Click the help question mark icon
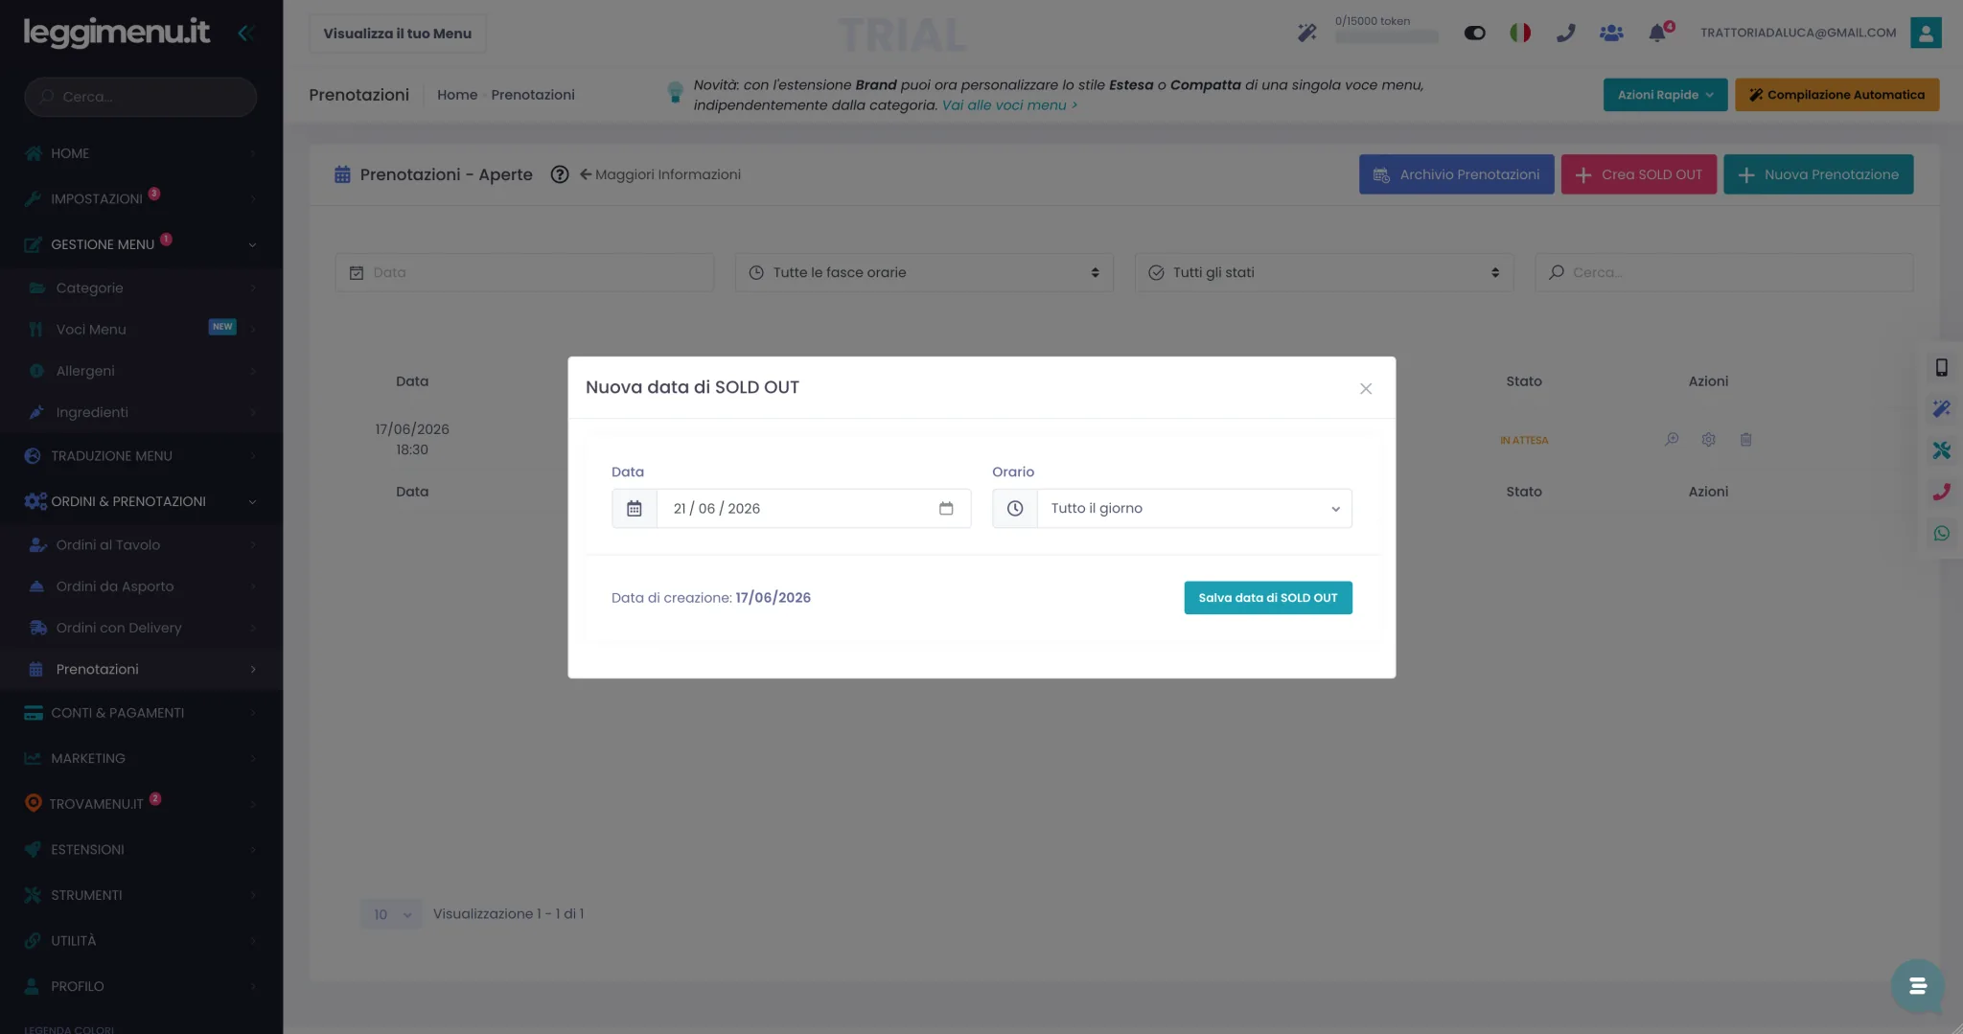1963x1034 pixels. [x=560, y=174]
